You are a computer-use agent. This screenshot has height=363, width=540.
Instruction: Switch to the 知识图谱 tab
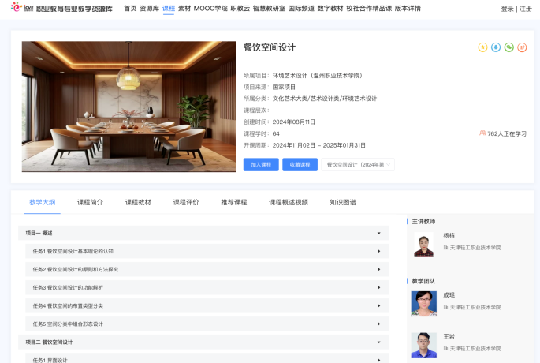coord(342,203)
